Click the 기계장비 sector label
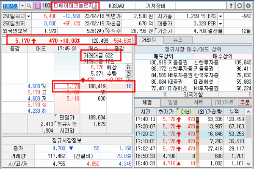 point(155,6)
